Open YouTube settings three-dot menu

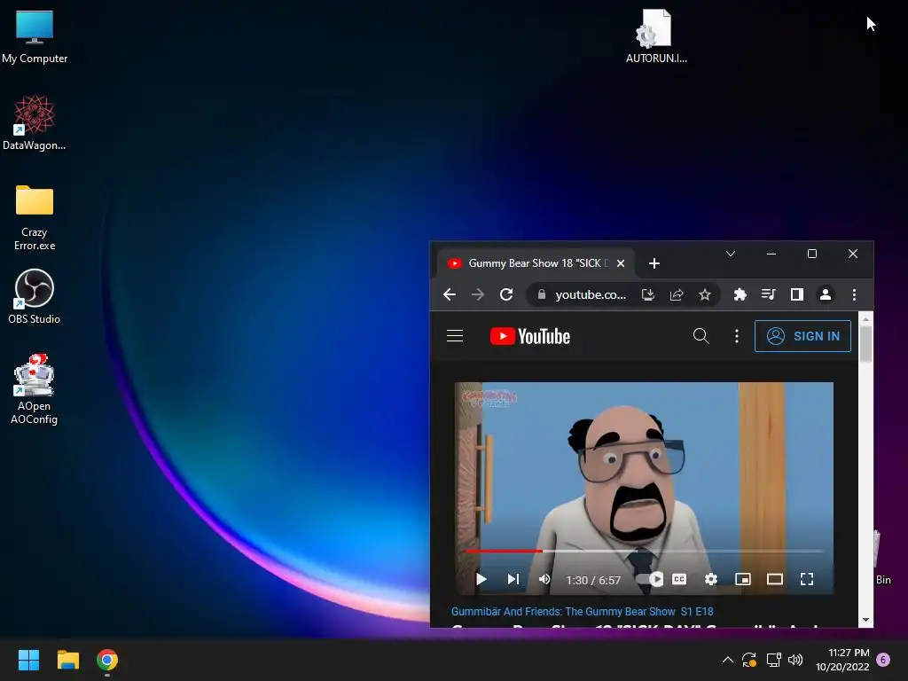737,336
